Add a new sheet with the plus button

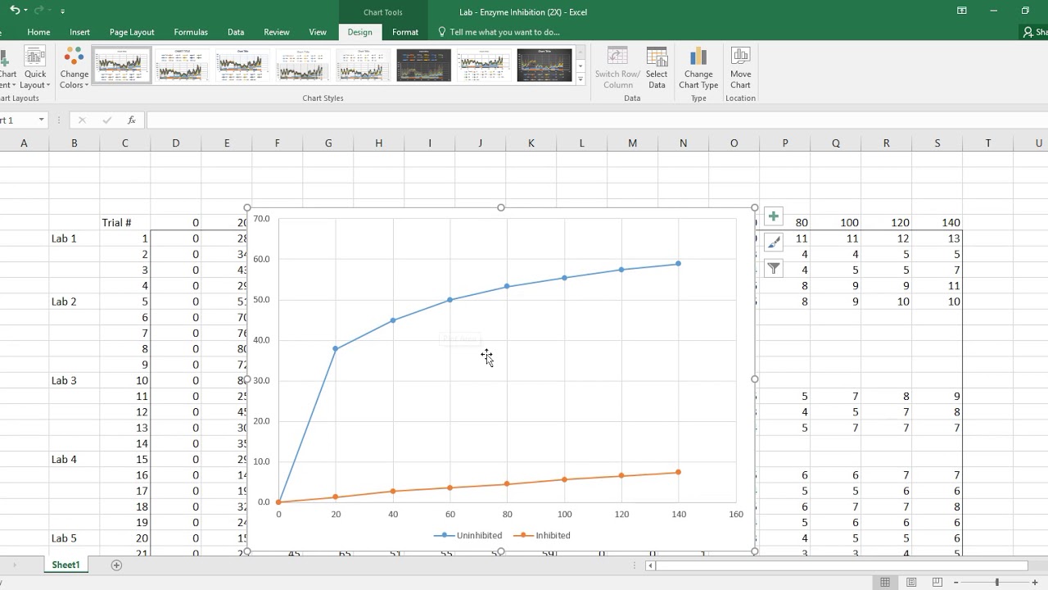[116, 565]
